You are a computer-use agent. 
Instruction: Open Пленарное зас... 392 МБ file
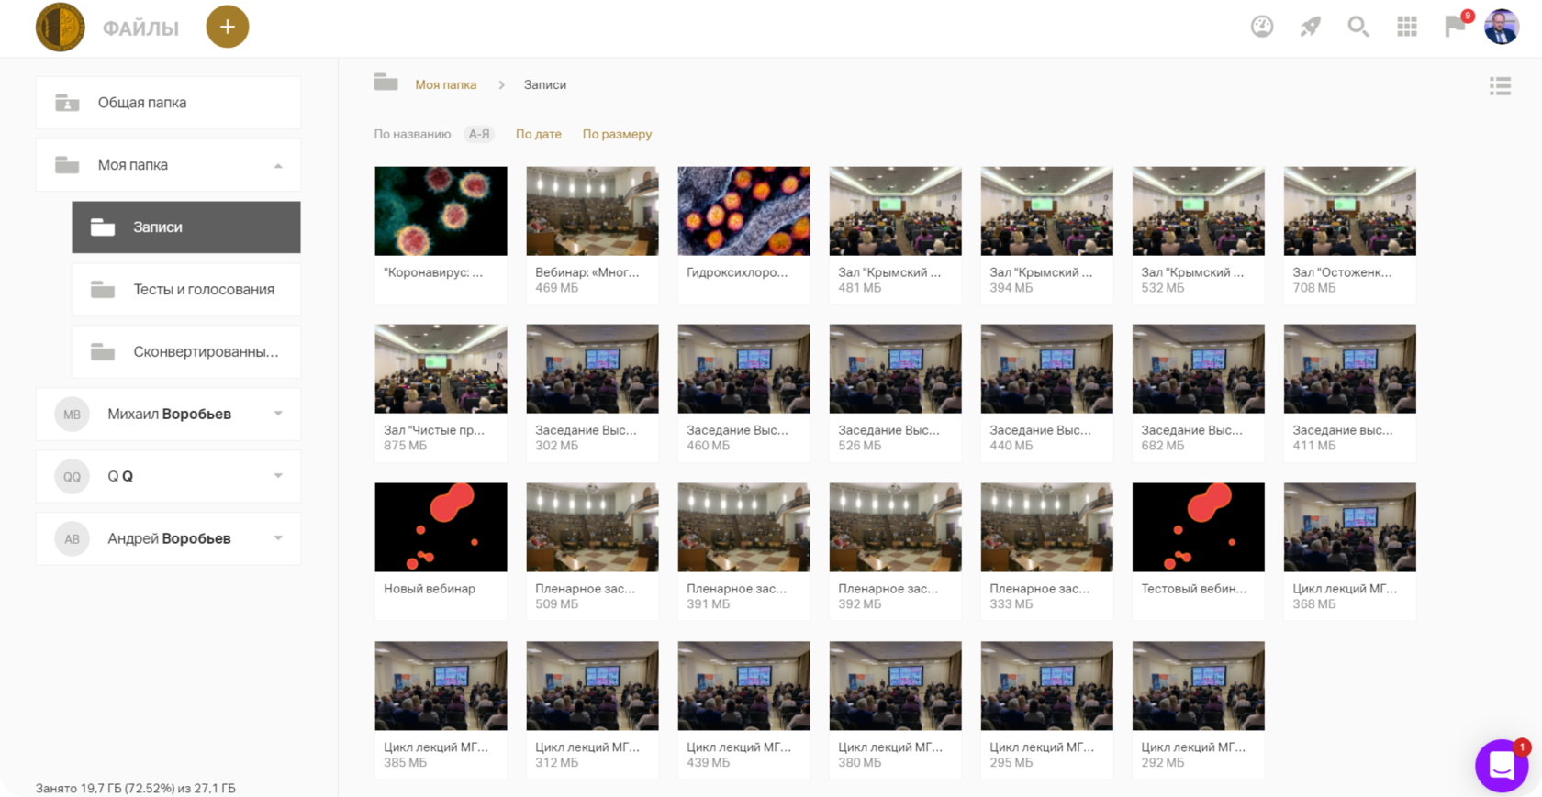point(895,550)
